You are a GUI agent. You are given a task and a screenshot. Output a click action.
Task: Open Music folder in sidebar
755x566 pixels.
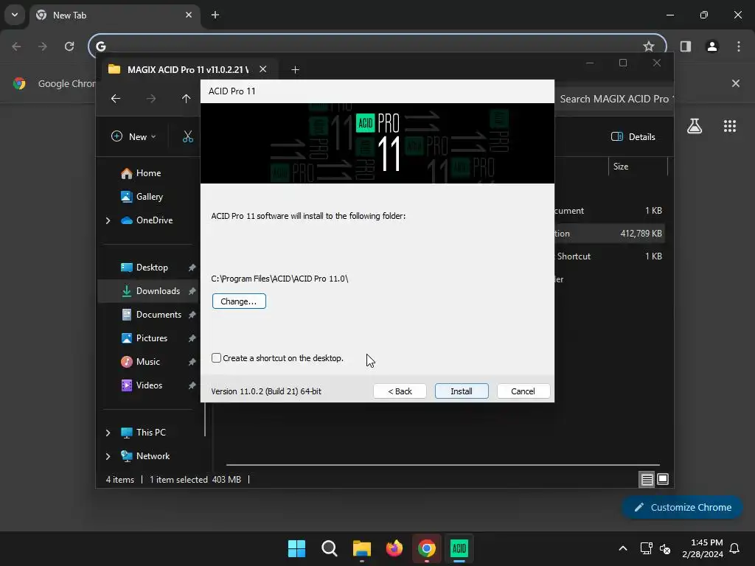point(147,362)
